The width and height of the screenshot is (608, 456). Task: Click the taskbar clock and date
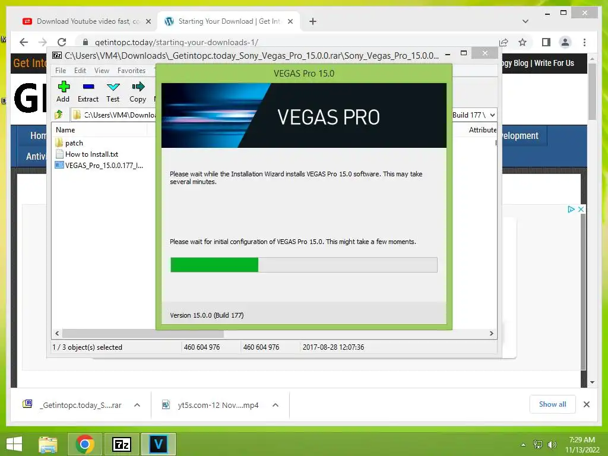[x=582, y=445]
